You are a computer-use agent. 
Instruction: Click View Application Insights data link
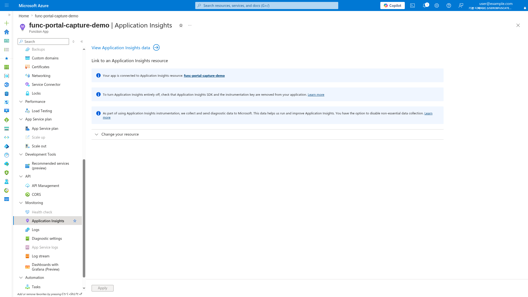point(121,48)
